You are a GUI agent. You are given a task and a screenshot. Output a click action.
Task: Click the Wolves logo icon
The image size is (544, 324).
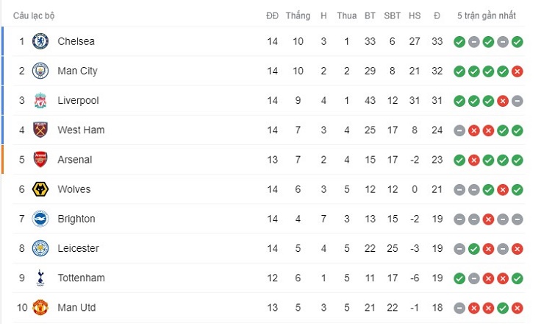[40, 189]
